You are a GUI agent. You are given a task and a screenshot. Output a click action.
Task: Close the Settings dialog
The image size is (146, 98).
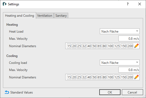tap(140, 4)
